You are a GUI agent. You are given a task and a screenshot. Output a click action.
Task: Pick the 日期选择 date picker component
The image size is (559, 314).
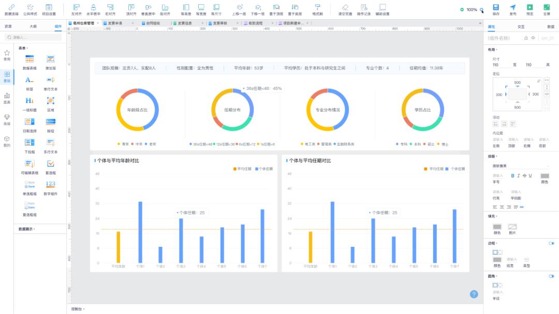click(x=30, y=122)
